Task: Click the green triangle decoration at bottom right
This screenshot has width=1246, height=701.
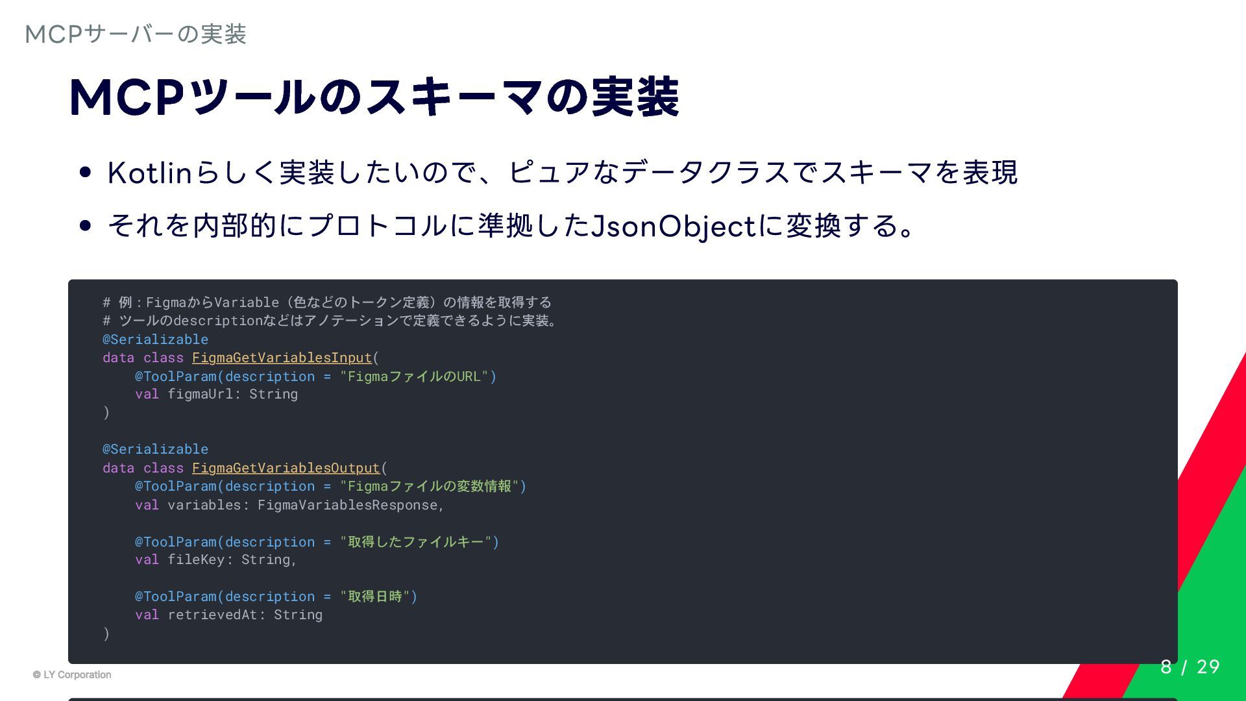Action: 1214,604
